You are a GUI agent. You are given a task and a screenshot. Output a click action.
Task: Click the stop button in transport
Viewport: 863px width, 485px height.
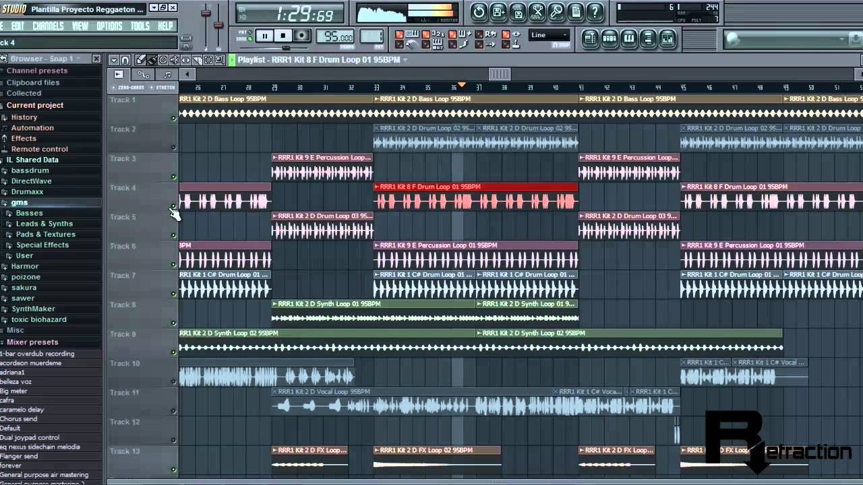click(283, 36)
